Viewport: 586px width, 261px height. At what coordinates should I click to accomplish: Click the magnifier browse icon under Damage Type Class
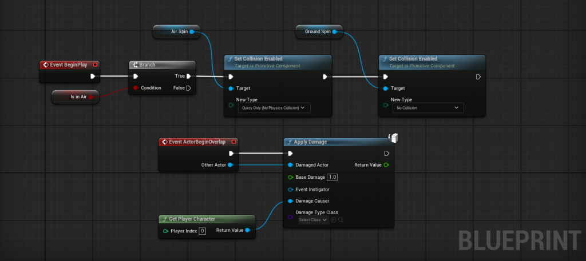click(x=340, y=220)
